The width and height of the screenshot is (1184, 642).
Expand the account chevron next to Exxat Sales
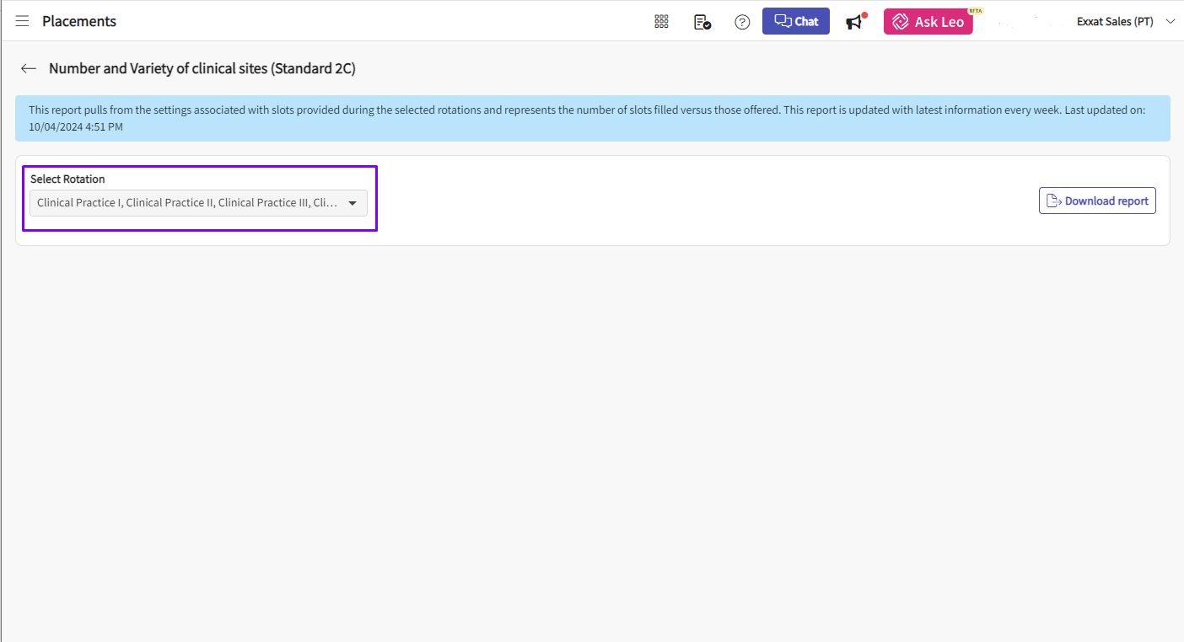[1170, 22]
